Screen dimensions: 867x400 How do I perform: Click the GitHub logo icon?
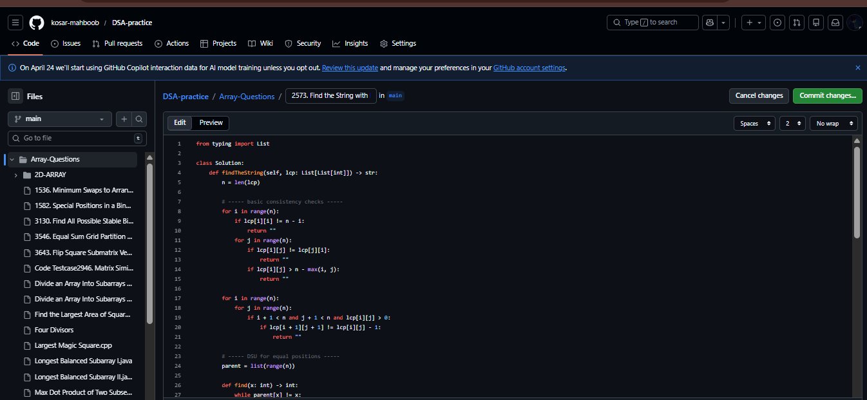(x=37, y=23)
